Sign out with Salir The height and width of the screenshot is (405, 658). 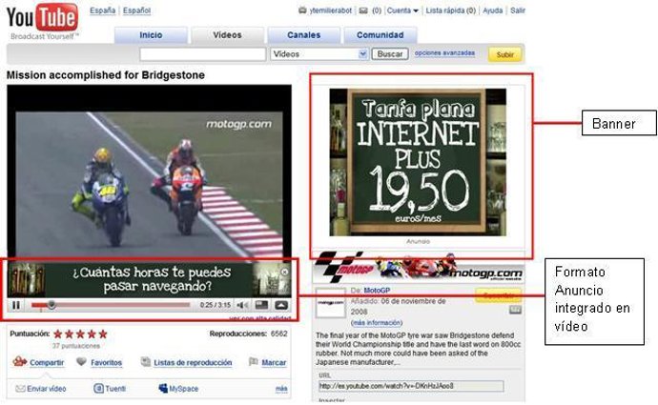(x=518, y=10)
